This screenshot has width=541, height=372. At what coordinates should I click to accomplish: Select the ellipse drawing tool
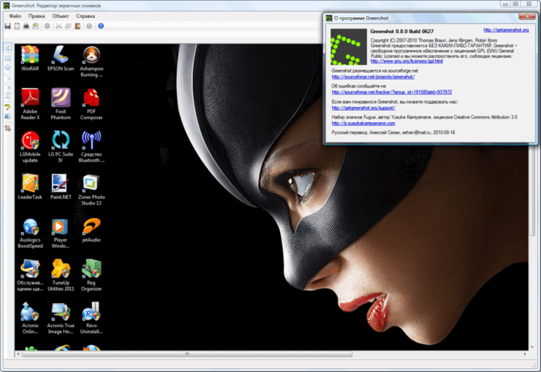(x=8, y=67)
